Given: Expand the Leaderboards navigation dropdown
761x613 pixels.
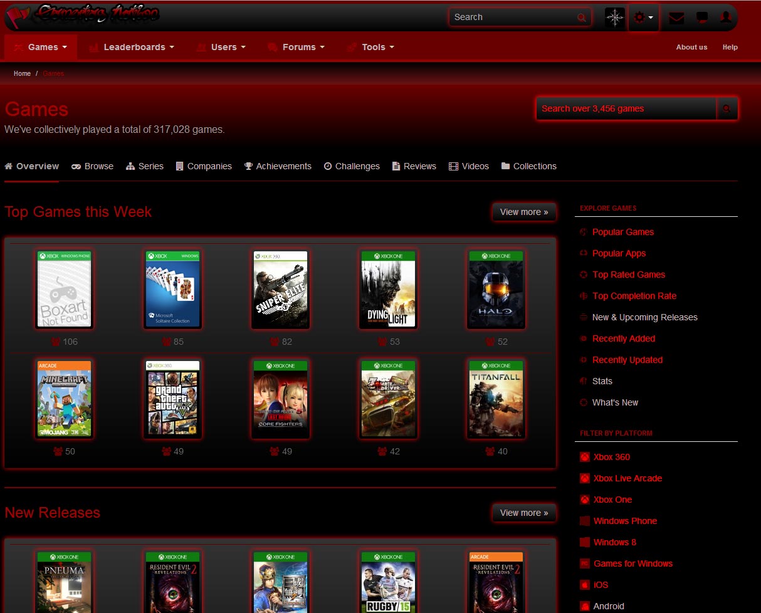Looking at the screenshot, I should [x=131, y=47].
